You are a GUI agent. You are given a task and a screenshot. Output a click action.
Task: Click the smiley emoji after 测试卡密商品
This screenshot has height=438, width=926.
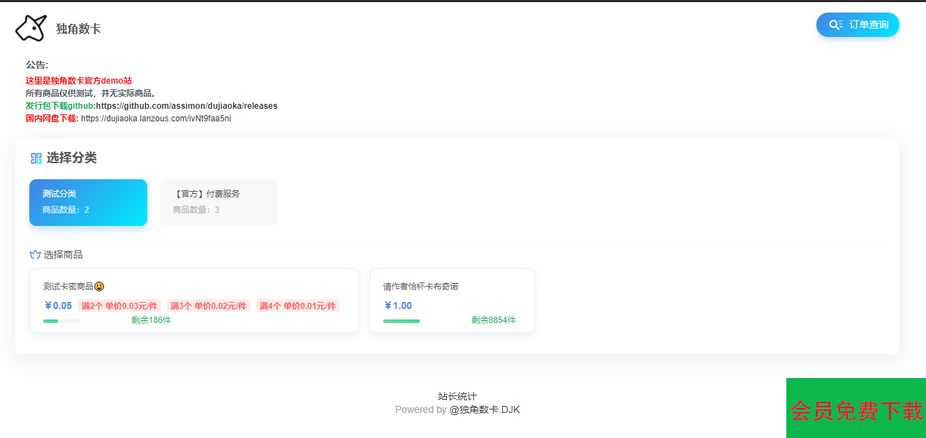point(99,287)
